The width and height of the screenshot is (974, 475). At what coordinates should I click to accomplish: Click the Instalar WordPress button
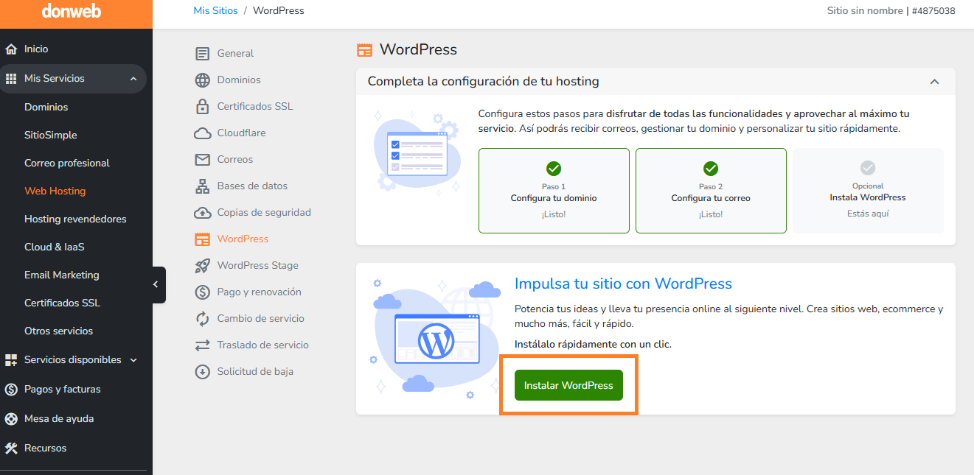[568, 385]
